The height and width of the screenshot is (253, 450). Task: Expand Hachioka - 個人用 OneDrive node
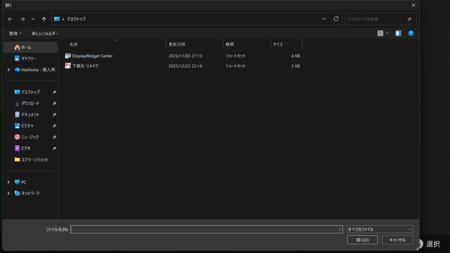coord(8,69)
